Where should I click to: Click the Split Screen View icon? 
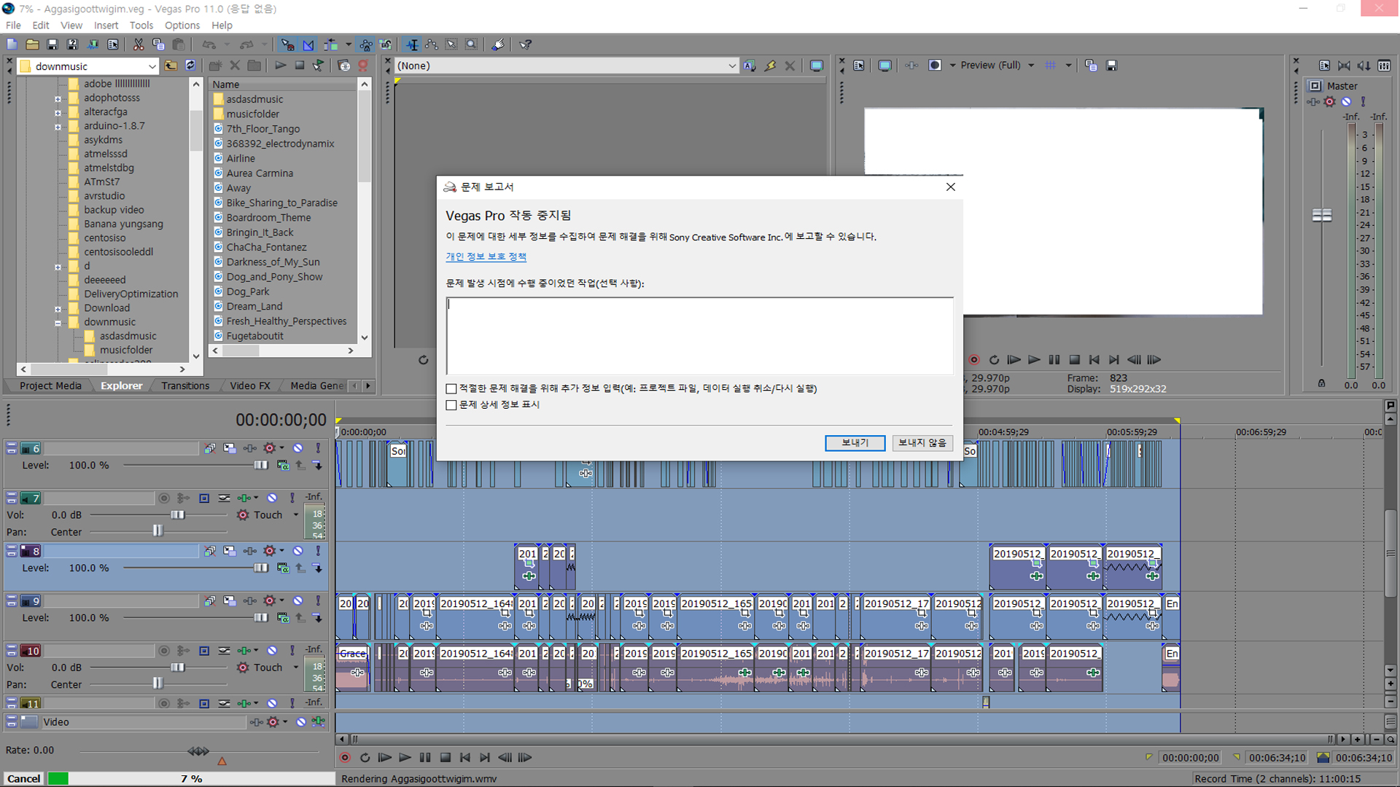935,66
